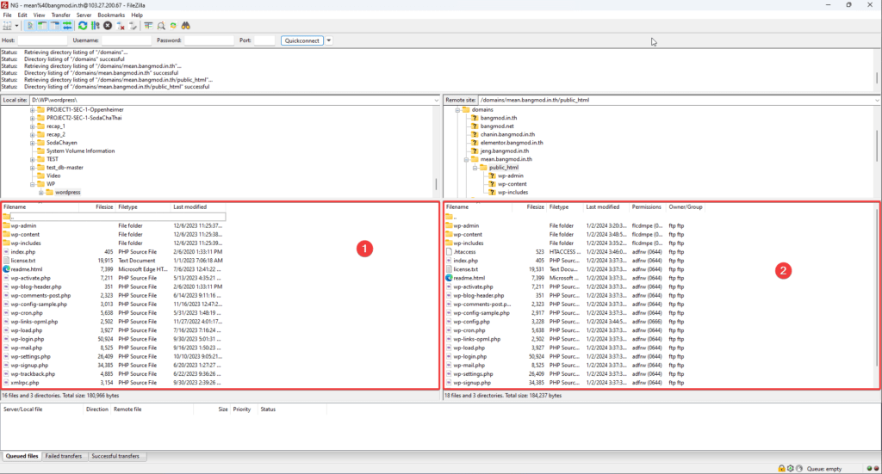Open the Transfer menu
The height and width of the screenshot is (474, 882).
60,15
